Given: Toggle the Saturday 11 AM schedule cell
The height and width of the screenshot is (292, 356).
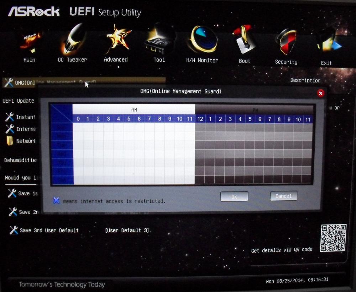Looking at the screenshot, I should (x=190, y=180).
